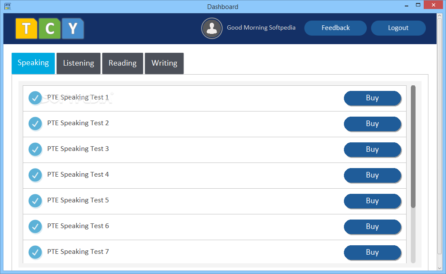This screenshot has height=274, width=446.
Task: Click checkmark icon for PTE Speaking Test 3
Action: (x=35, y=149)
